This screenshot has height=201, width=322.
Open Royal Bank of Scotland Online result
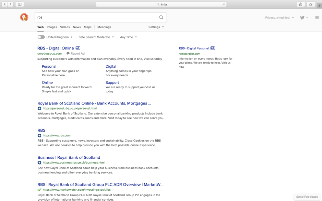[94, 103]
